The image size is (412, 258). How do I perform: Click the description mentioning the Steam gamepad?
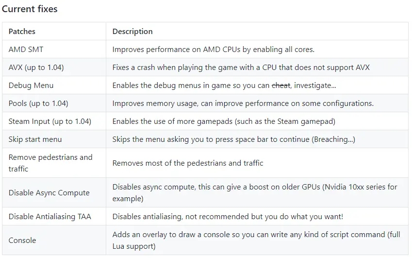pyautogui.click(x=224, y=121)
